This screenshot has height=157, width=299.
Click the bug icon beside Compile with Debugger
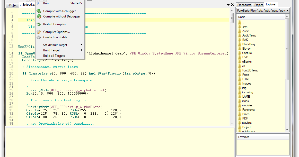coord(39,11)
